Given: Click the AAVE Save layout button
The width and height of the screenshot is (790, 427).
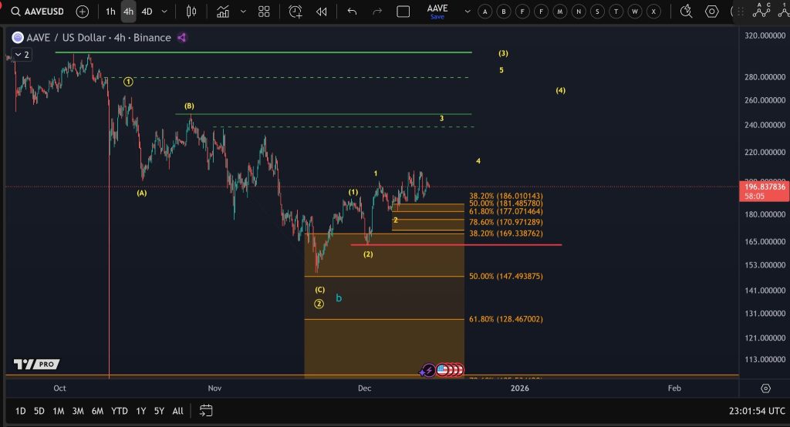Looking at the screenshot, I should tap(437, 12).
